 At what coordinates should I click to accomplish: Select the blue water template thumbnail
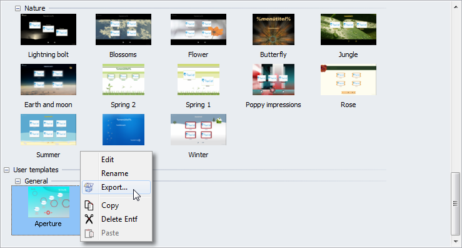coord(123,130)
